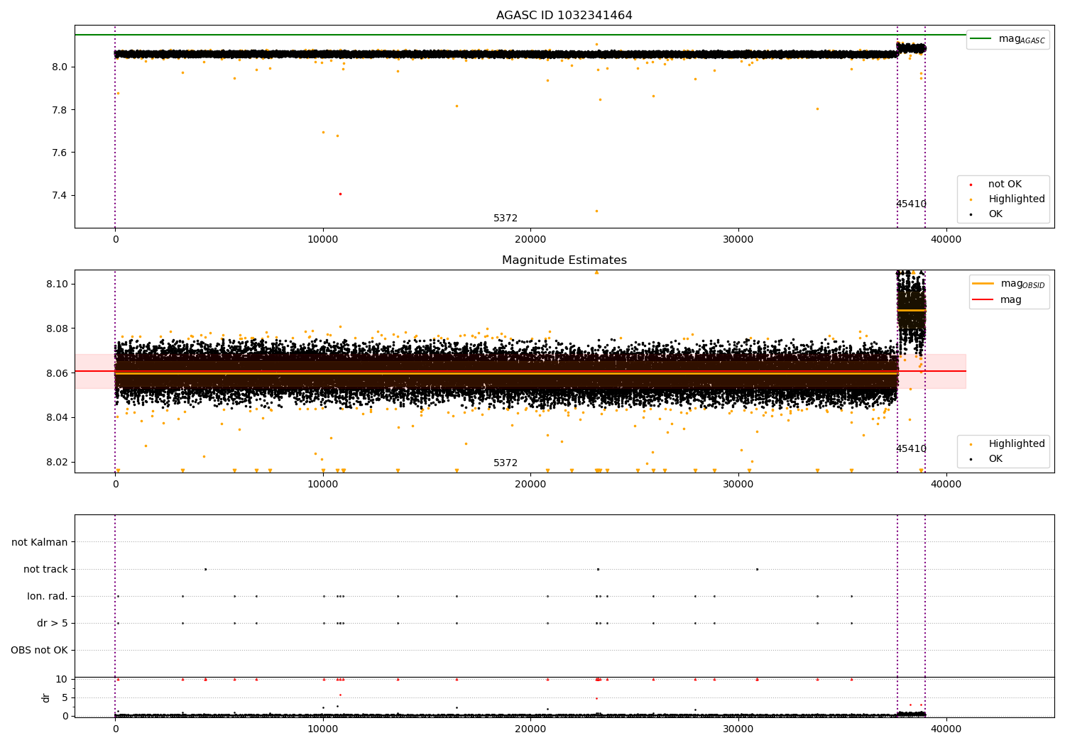Click the 40000 x-tick under the bottom plot
The width and height of the screenshot is (1065, 745).
pyautogui.click(x=946, y=729)
